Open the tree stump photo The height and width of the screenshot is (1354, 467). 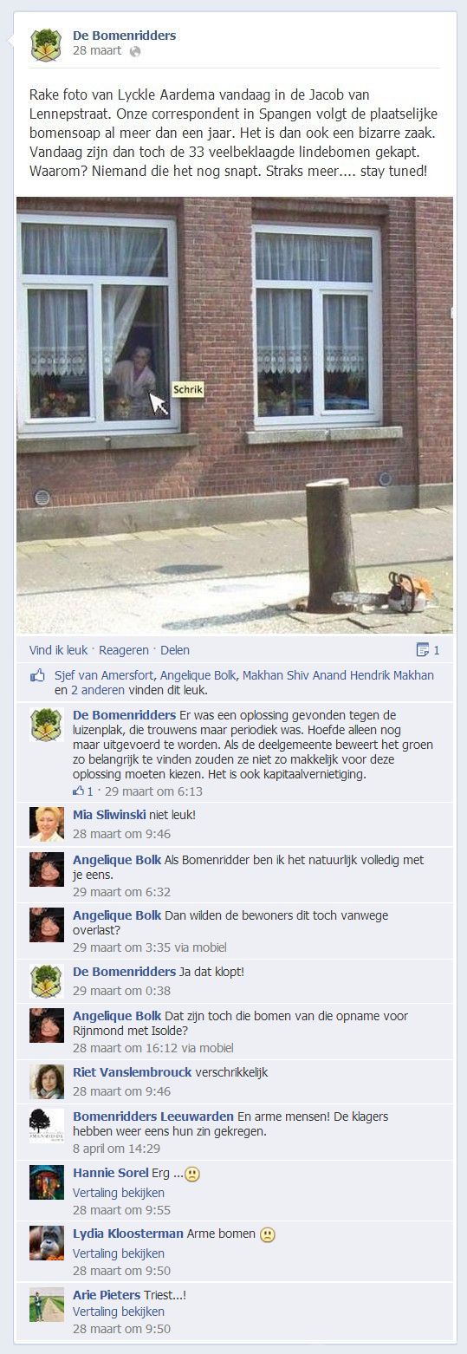pyautogui.click(x=235, y=415)
